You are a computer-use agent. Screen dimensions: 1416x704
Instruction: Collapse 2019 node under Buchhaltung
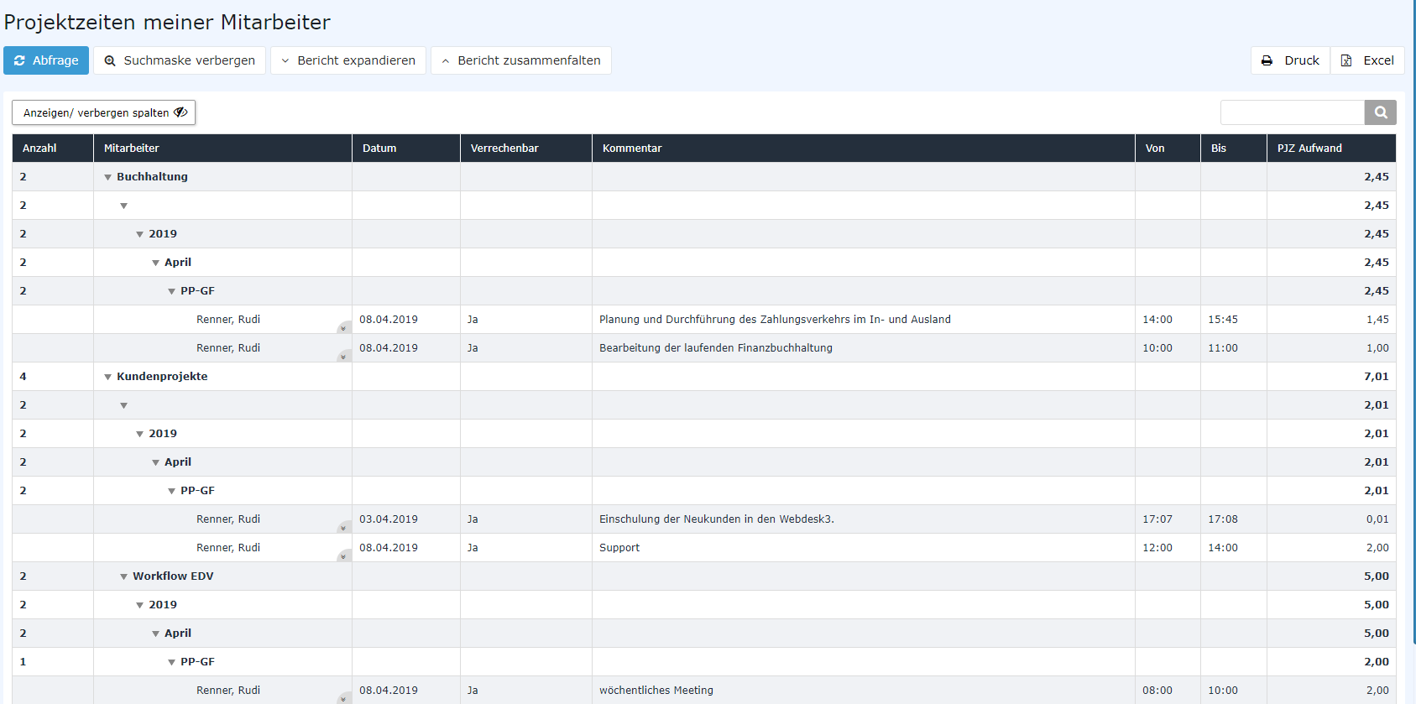click(x=139, y=234)
